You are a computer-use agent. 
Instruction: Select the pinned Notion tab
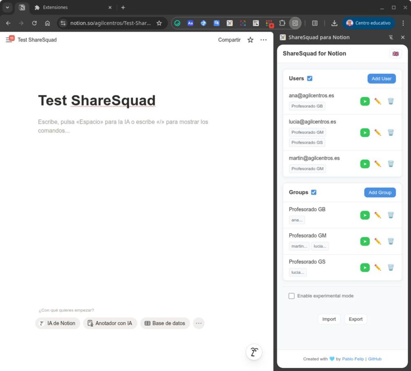[x=22, y=7]
